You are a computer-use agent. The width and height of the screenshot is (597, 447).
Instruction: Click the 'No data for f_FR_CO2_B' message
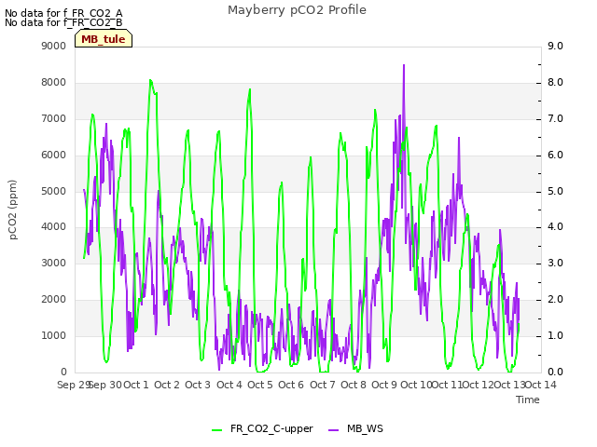63,22
